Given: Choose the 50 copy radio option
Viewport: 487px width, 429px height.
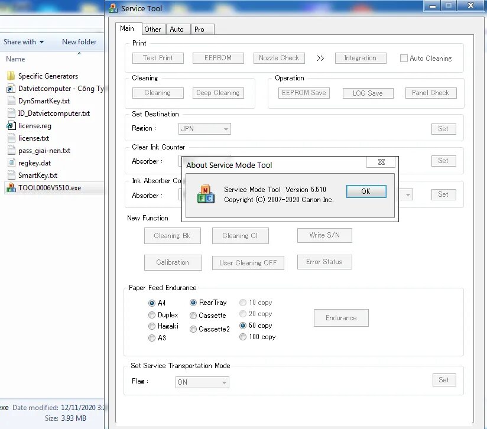Looking at the screenshot, I should click(x=243, y=326).
